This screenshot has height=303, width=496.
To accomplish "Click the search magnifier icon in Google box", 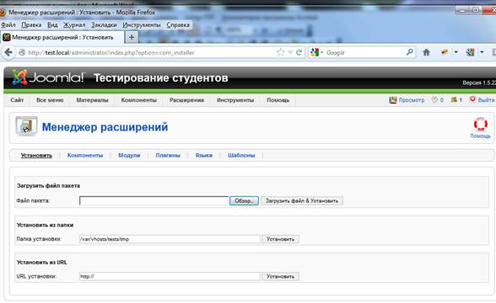I will tap(409, 52).
